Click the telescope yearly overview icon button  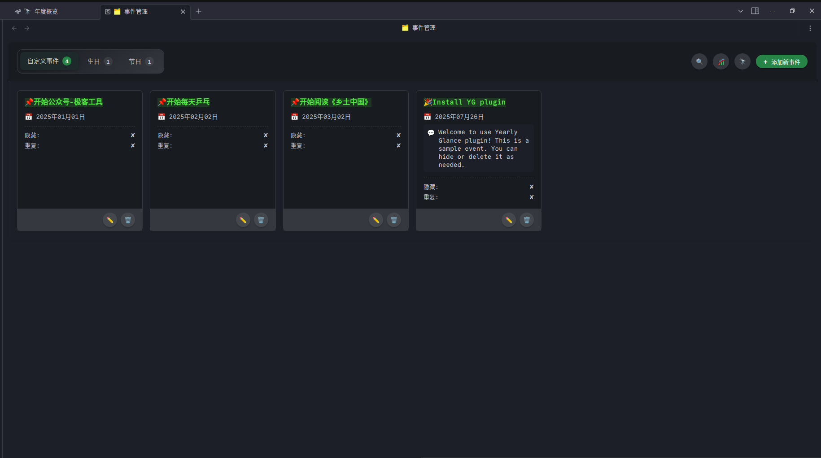coord(742,61)
